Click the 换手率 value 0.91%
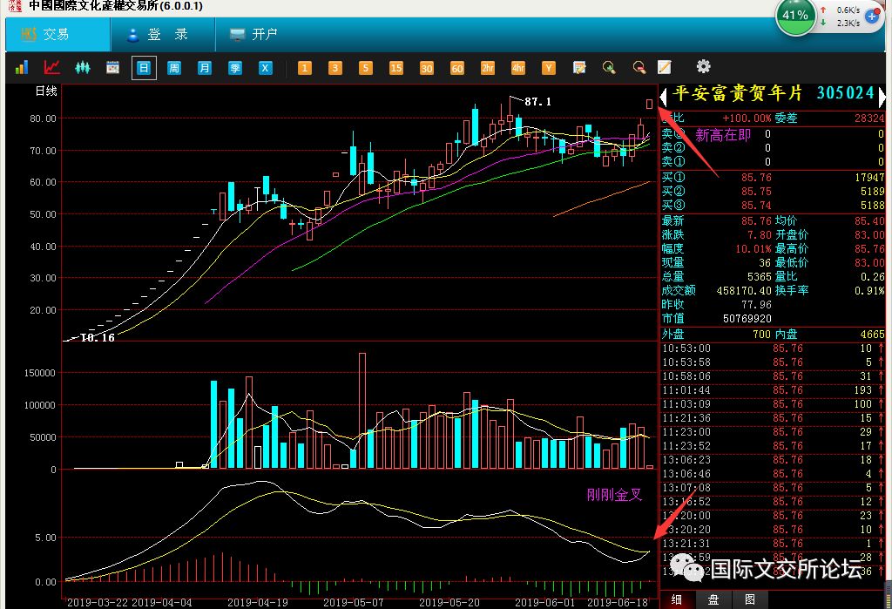The height and width of the screenshot is (609, 892). 869,290
